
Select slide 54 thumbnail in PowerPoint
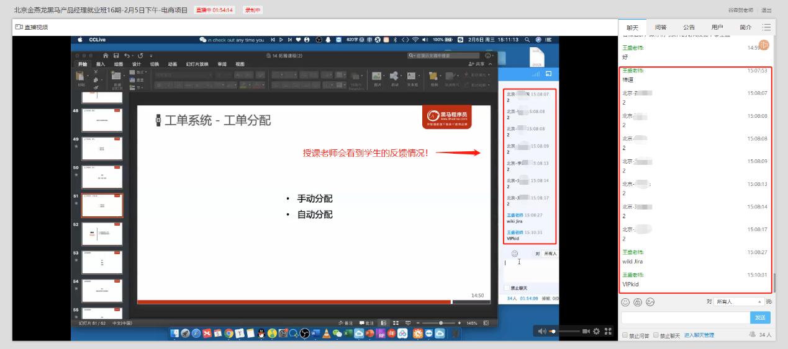point(102,291)
